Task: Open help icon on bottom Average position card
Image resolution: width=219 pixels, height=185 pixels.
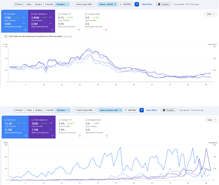Action: point(106,136)
